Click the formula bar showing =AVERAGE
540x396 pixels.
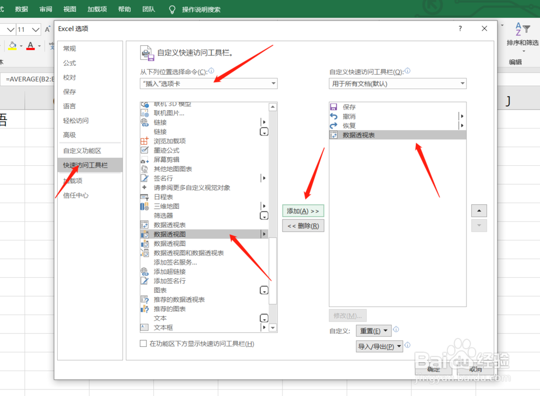point(28,79)
